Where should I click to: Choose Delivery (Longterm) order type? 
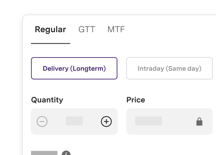click(x=74, y=68)
